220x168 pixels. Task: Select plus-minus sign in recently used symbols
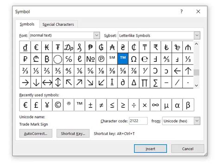click(x=91, y=105)
